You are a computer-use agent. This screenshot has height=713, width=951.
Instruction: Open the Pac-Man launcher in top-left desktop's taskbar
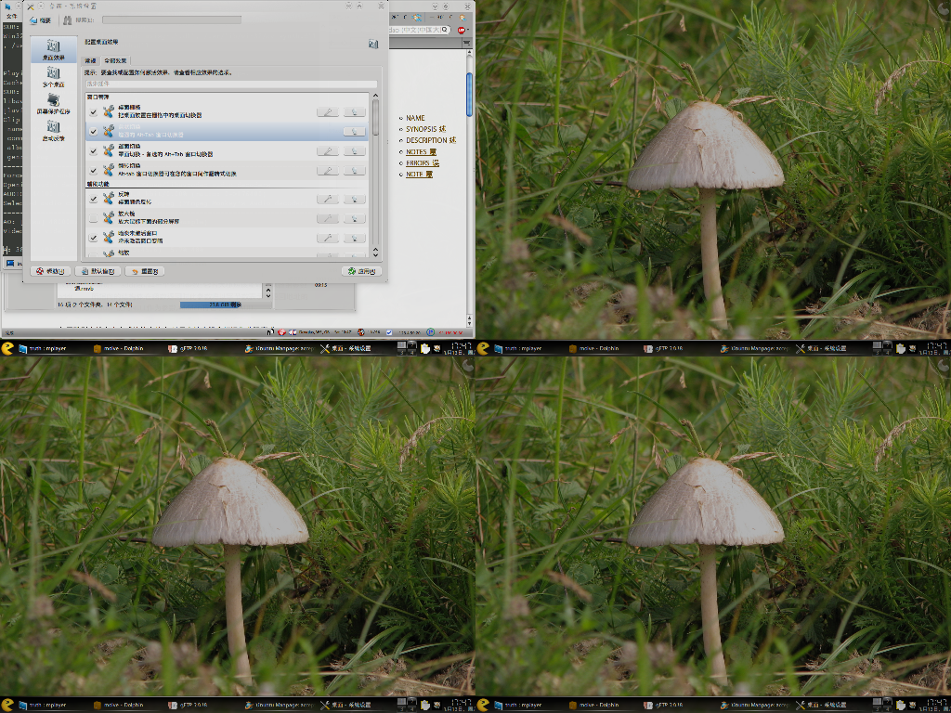click(7, 348)
